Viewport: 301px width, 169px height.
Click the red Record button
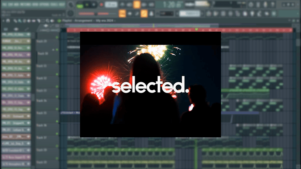click(102, 4)
